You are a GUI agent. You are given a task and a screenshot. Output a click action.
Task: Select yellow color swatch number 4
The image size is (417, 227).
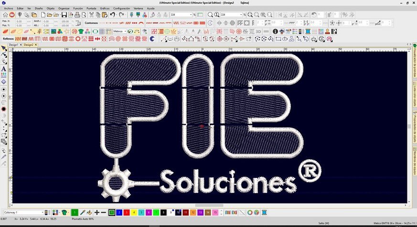(x=134, y=212)
